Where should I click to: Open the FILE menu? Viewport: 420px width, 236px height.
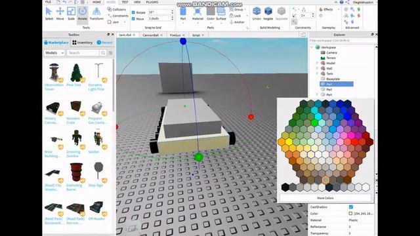48,2
